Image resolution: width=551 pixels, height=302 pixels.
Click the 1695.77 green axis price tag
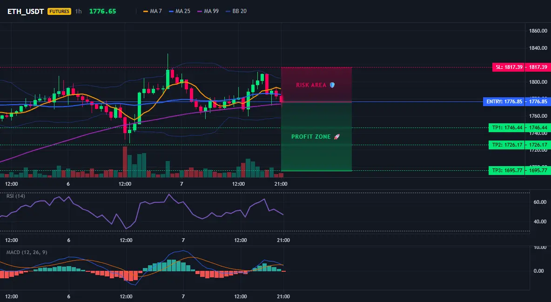pyautogui.click(x=538, y=170)
